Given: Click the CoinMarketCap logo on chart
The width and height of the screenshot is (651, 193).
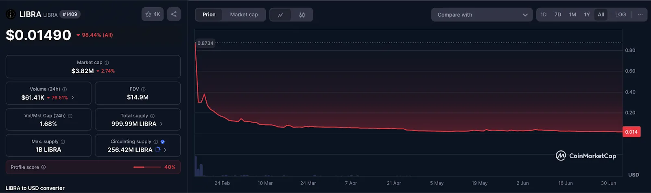Looking at the screenshot, I should (586, 156).
